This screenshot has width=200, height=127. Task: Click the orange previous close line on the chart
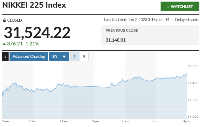pos(95,106)
